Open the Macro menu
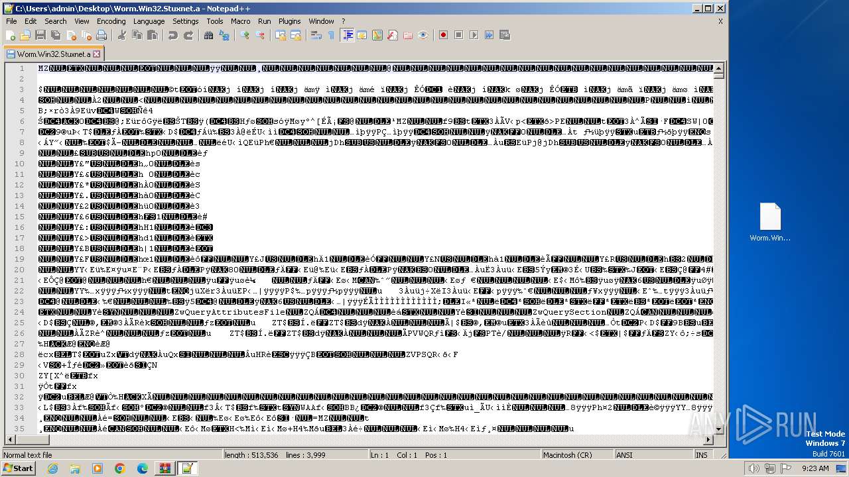The width and height of the screenshot is (849, 477). coord(241,21)
